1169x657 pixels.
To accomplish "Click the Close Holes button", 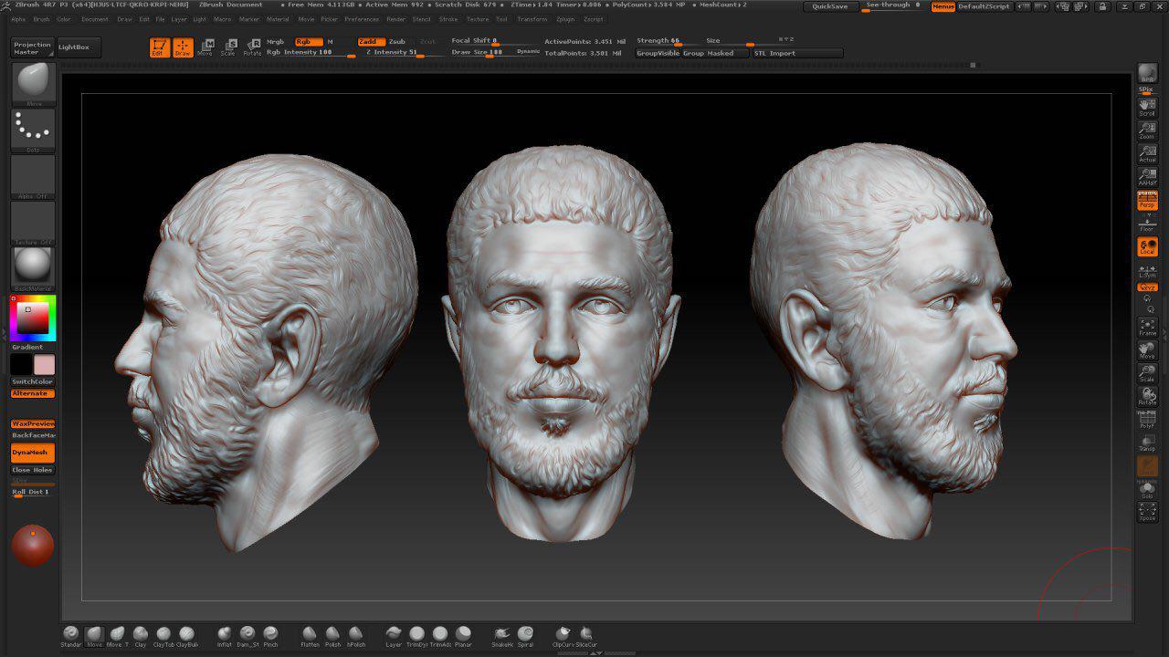I will tap(33, 470).
